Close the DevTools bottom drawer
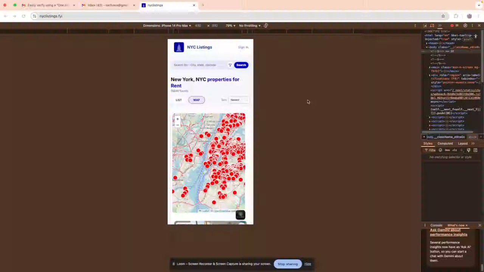Image resolution: width=484 pixels, height=272 pixels. pos(480,226)
